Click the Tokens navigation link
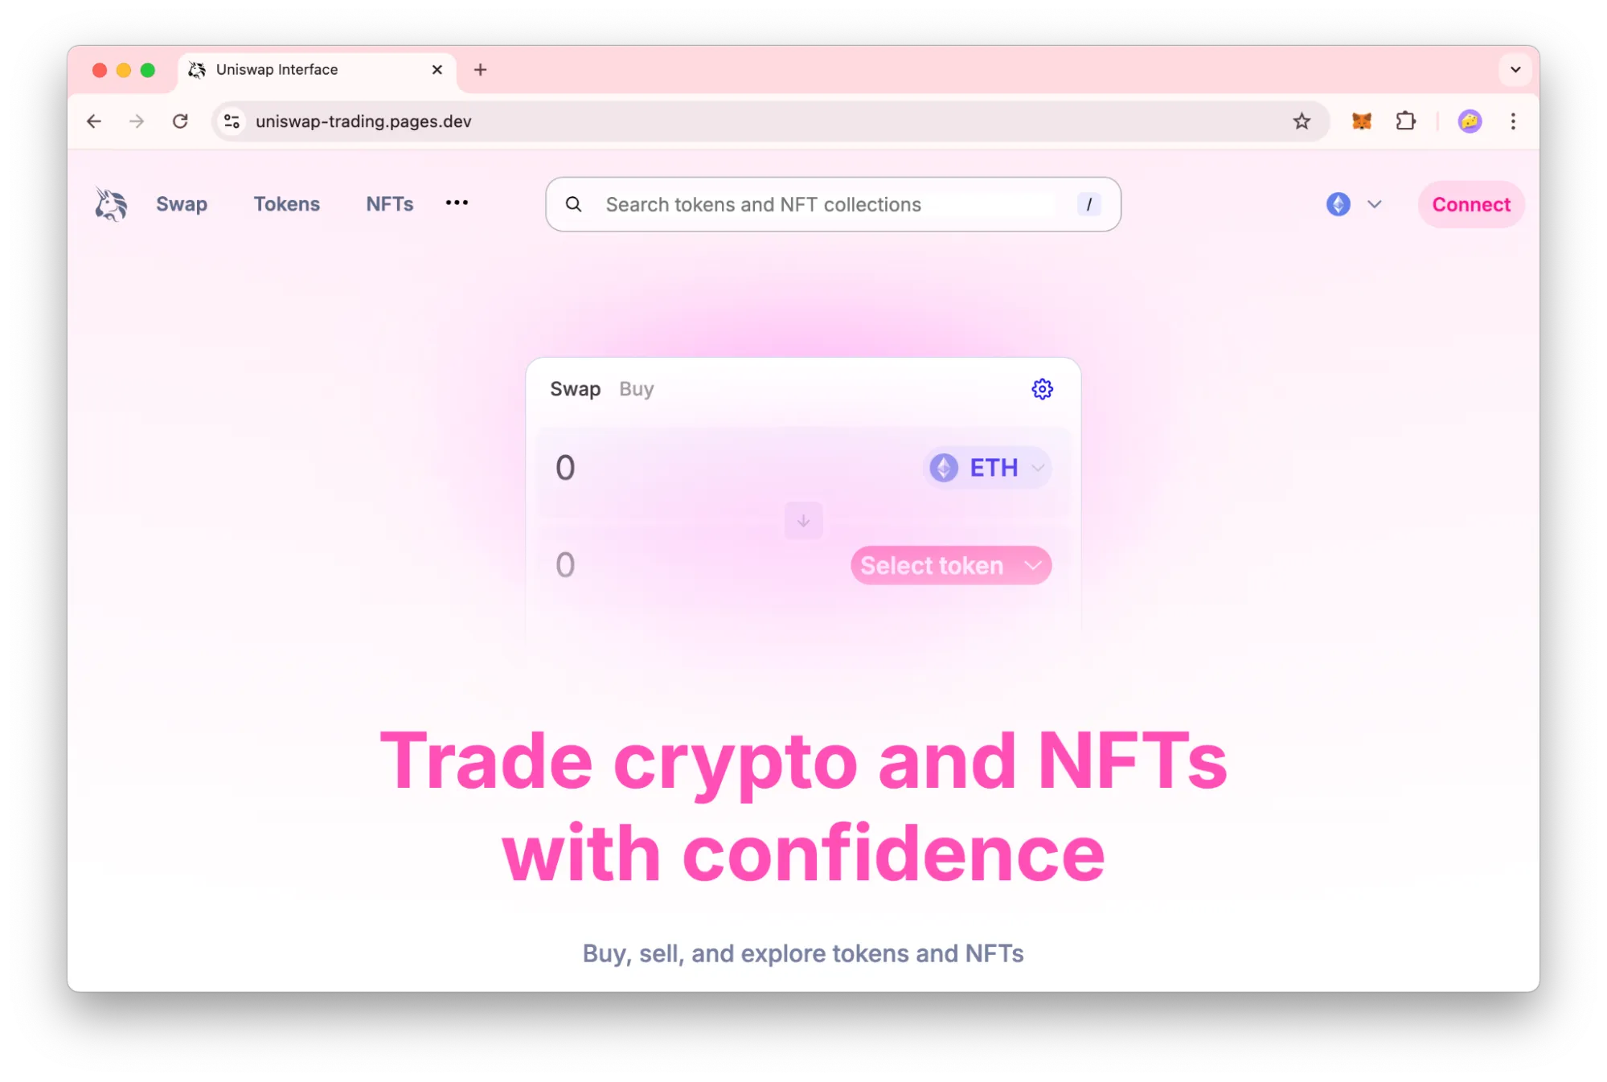 (287, 204)
